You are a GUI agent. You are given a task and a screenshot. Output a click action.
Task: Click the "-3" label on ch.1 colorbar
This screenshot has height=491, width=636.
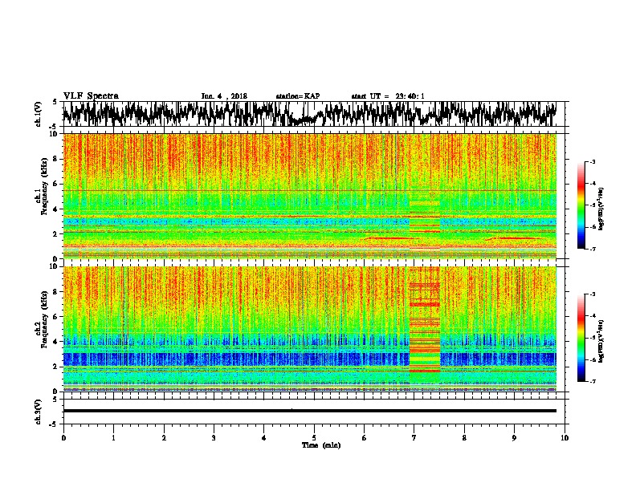[592, 162]
